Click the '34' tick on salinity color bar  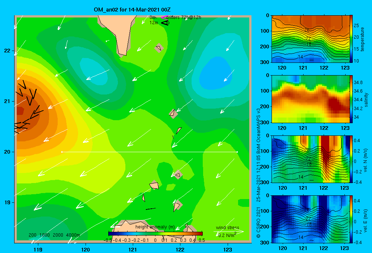coord(356,117)
